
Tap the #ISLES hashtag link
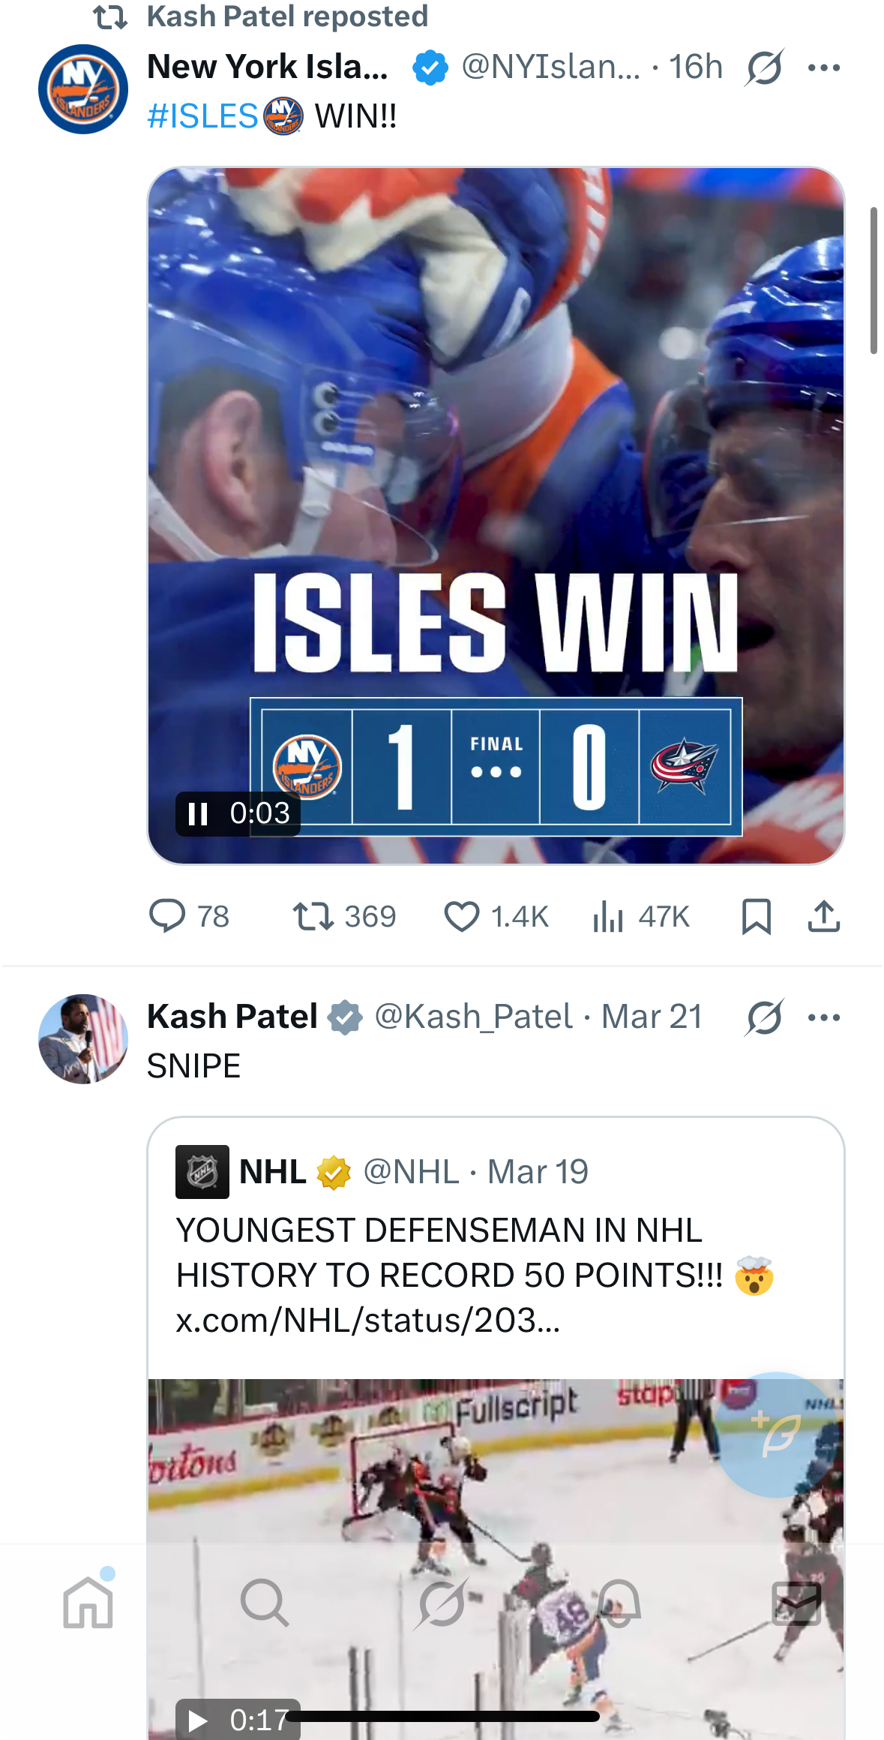(202, 116)
